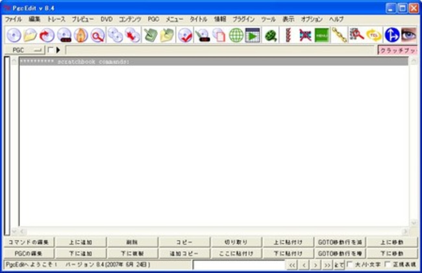This screenshot has width=422, height=273.
Task: Open the ツール menu
Action: click(x=268, y=19)
